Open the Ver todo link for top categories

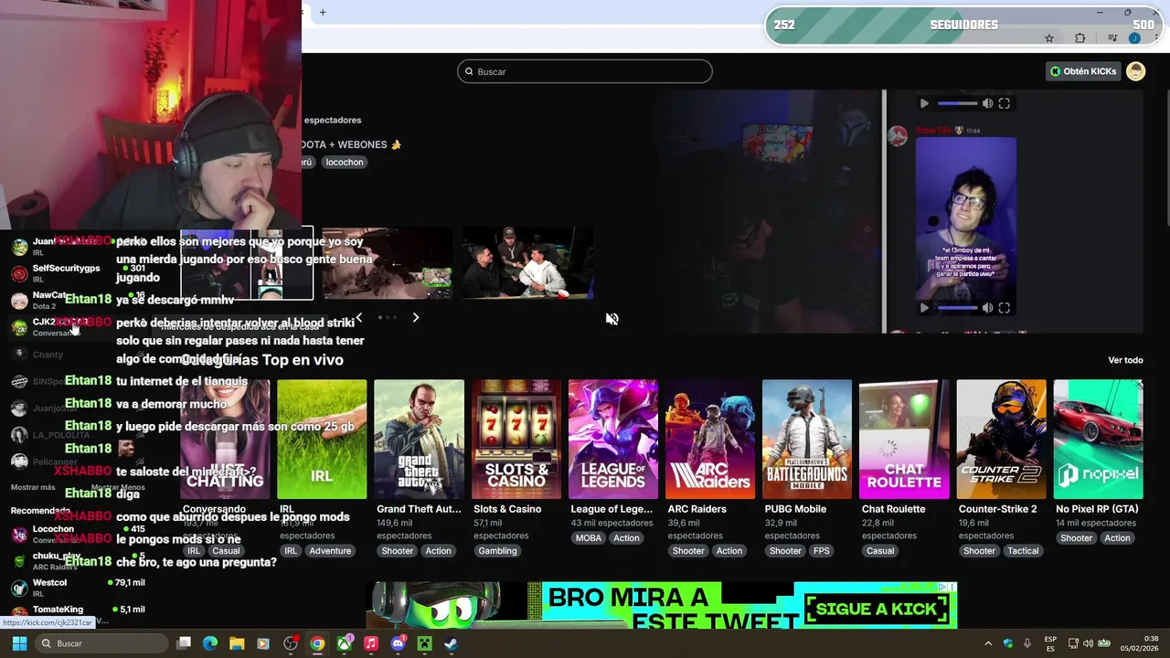click(x=1125, y=360)
